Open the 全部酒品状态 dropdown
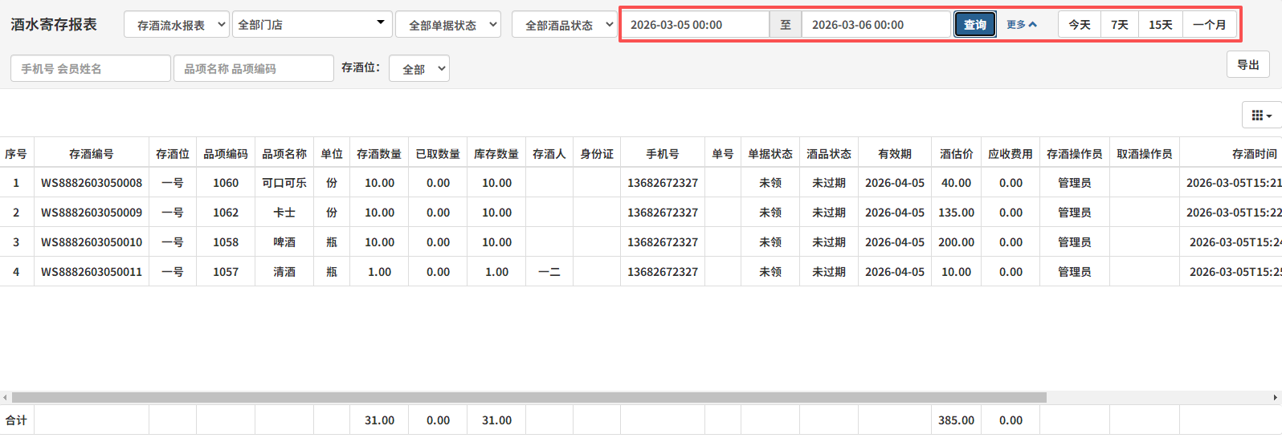Screen dimensions: 1282x442 (x=564, y=25)
